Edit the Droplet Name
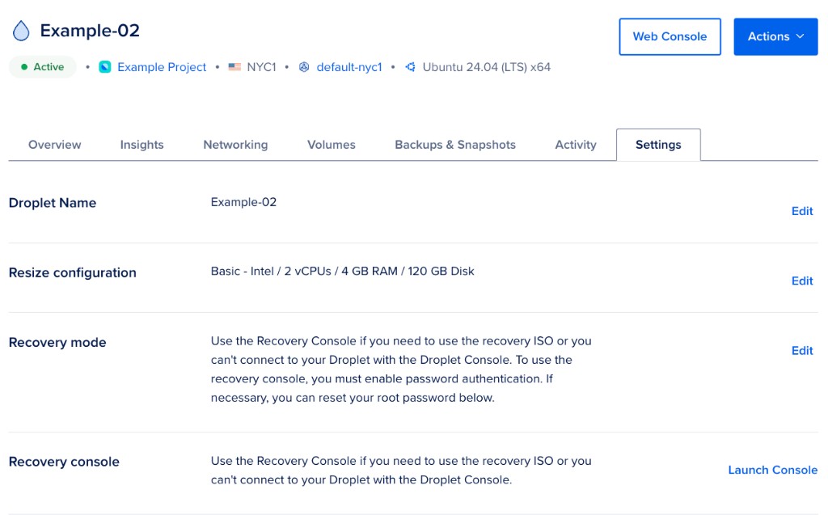 [801, 211]
